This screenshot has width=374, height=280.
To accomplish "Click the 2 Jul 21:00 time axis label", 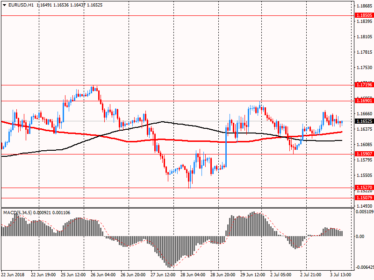I will pos(311,275).
